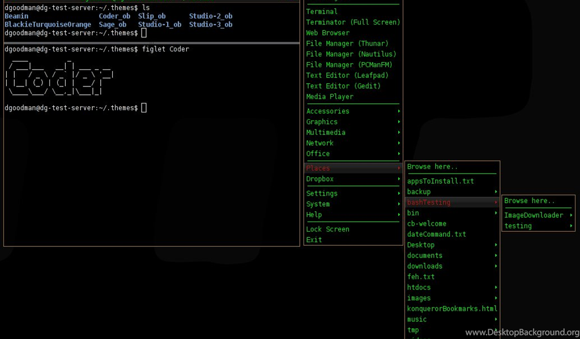Click BlackieTurquoiseOrange in terminal listing
Viewport: 580px width, 339px height.
pyautogui.click(x=48, y=25)
